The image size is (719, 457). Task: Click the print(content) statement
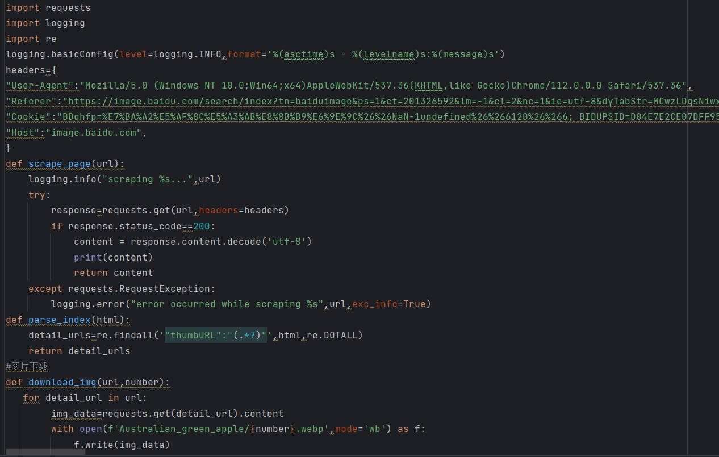pyautogui.click(x=113, y=257)
